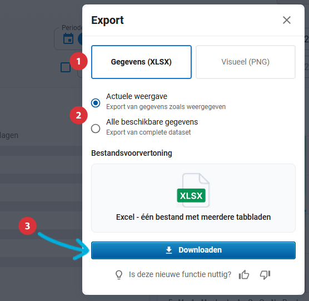Give thumbs up feedback
The image size is (309, 301).
(x=244, y=274)
